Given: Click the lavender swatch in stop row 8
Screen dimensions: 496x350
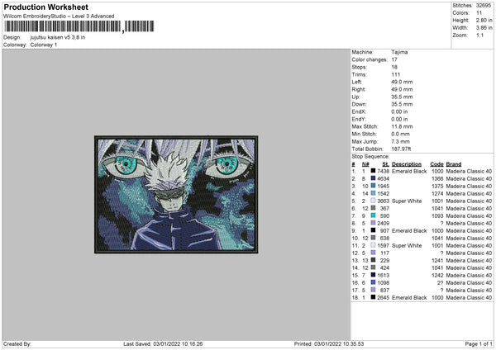Looking at the screenshot, I should click(x=373, y=223).
